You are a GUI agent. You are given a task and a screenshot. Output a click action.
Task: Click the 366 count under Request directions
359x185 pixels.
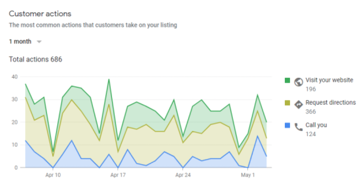[x=311, y=112]
